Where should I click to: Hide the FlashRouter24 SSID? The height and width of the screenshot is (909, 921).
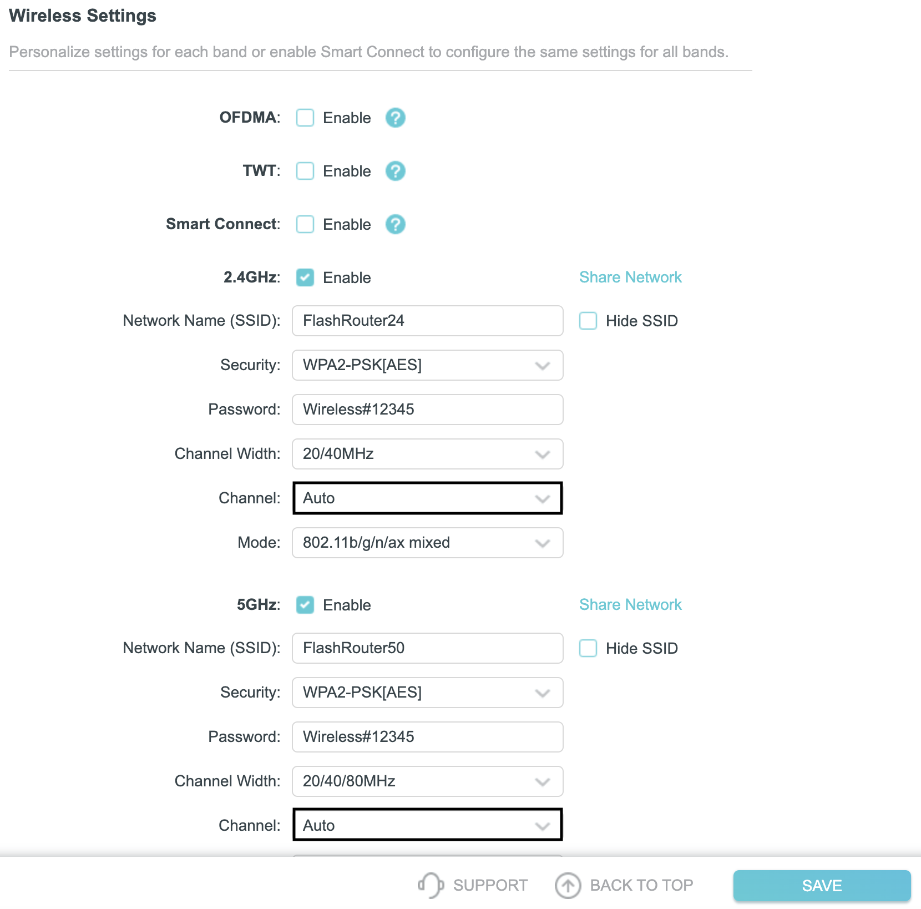pyautogui.click(x=588, y=321)
